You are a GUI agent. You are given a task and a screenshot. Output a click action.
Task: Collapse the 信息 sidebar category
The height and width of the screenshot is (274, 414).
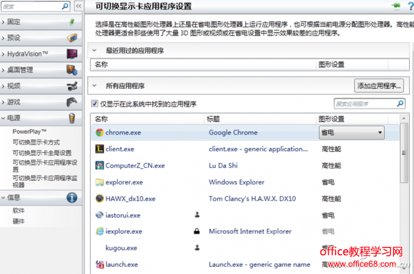(x=3, y=197)
